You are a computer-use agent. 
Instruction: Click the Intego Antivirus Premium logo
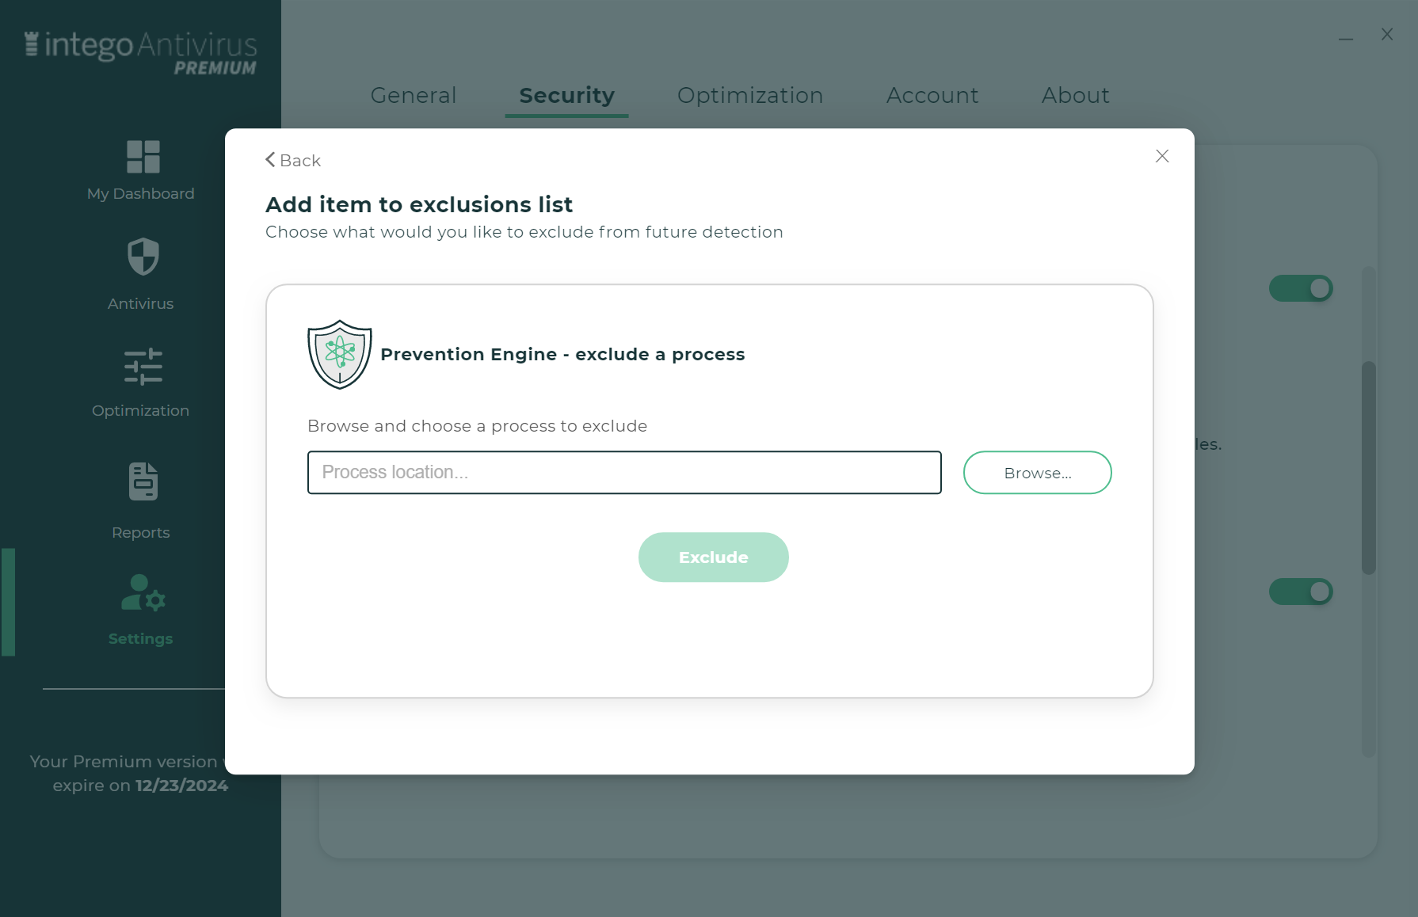point(141,52)
